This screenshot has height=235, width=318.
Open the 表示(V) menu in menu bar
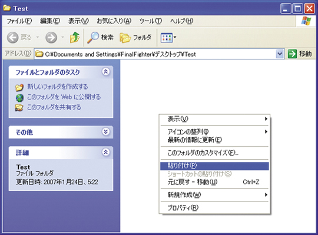[x=78, y=21]
